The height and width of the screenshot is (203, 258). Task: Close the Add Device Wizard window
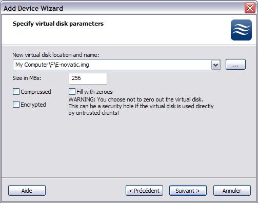250,8
